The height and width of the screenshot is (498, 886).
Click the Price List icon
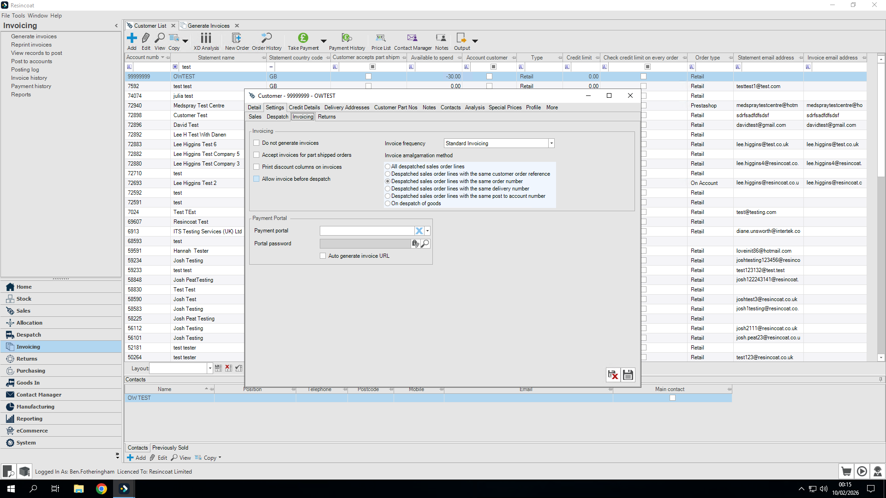coord(380,38)
